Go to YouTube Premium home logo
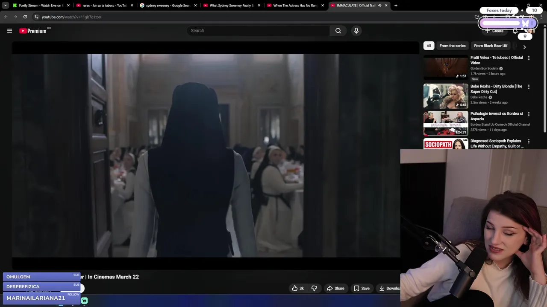This screenshot has height=307, width=547. 33,31
